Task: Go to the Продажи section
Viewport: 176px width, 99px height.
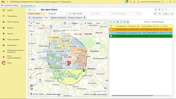Action: [10, 28]
